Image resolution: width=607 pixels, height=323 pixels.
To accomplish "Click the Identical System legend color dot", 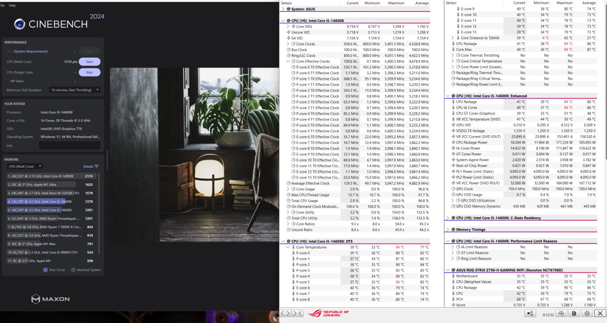I will [x=73, y=270].
